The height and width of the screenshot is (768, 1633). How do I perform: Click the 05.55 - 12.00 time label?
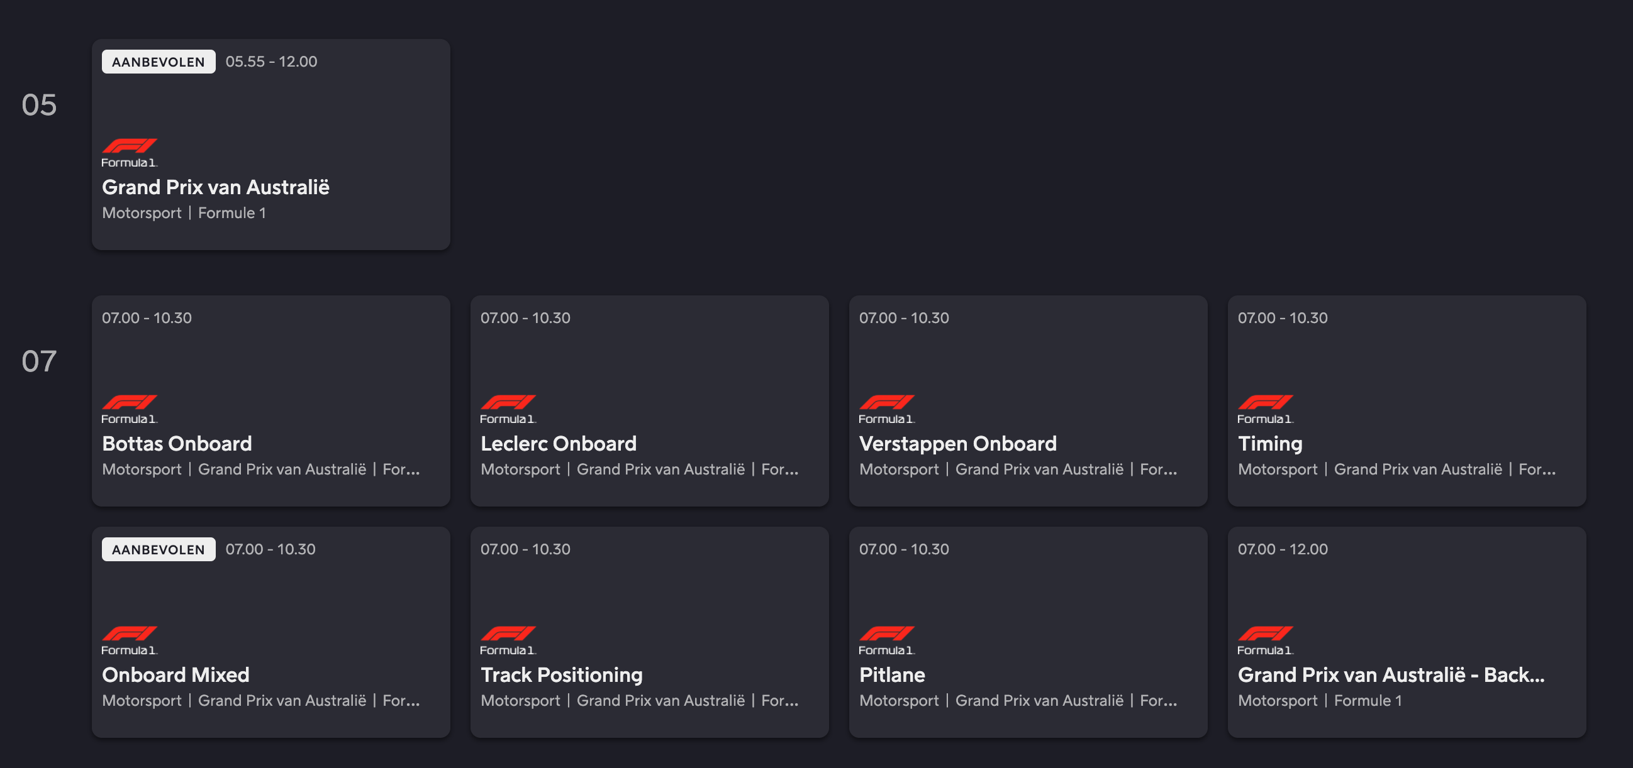pyautogui.click(x=271, y=62)
